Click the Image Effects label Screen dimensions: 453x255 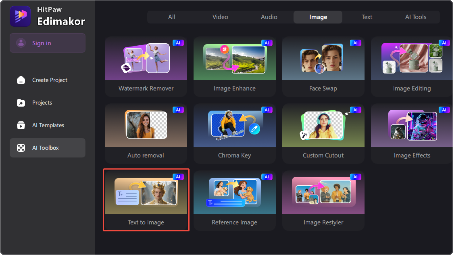pyautogui.click(x=412, y=155)
